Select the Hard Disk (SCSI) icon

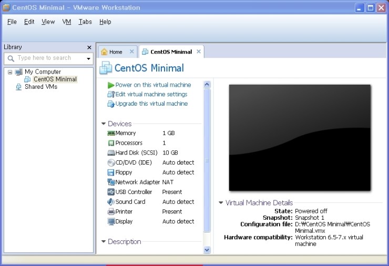pos(111,153)
